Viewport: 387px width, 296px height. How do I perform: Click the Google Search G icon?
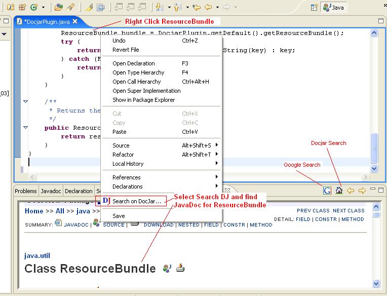coord(327,191)
